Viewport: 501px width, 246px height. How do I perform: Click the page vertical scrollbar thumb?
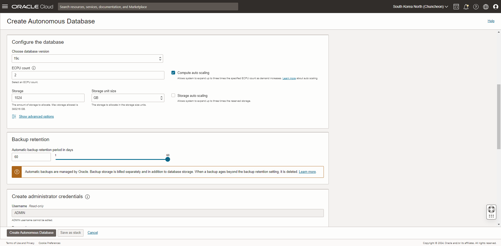pos(499,117)
